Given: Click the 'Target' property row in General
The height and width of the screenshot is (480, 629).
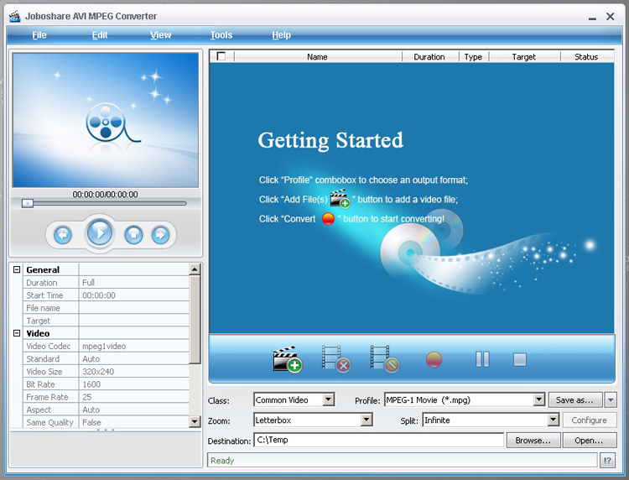Looking at the screenshot, I should coord(106,321).
